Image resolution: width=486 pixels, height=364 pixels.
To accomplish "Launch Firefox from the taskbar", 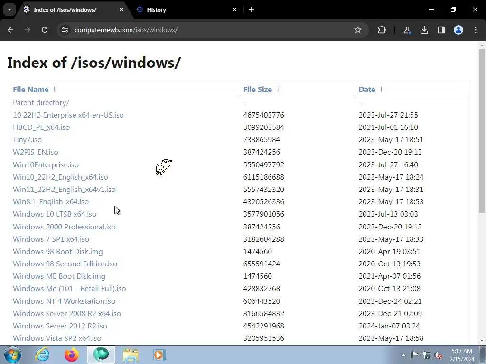I will [72, 355].
